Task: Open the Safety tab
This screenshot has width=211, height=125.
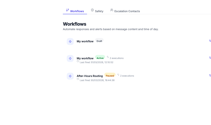Action: [x=97, y=11]
